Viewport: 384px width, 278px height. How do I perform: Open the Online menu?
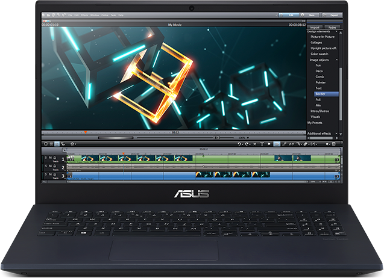tap(105, 15)
